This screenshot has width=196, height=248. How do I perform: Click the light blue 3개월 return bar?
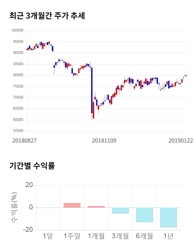pyautogui.click(x=120, y=210)
